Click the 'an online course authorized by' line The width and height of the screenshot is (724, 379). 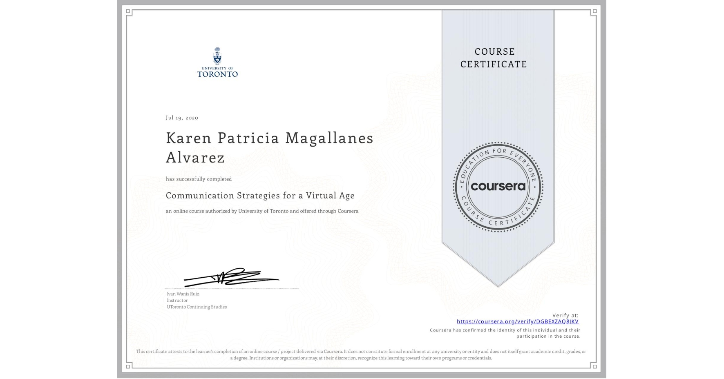coord(262,211)
